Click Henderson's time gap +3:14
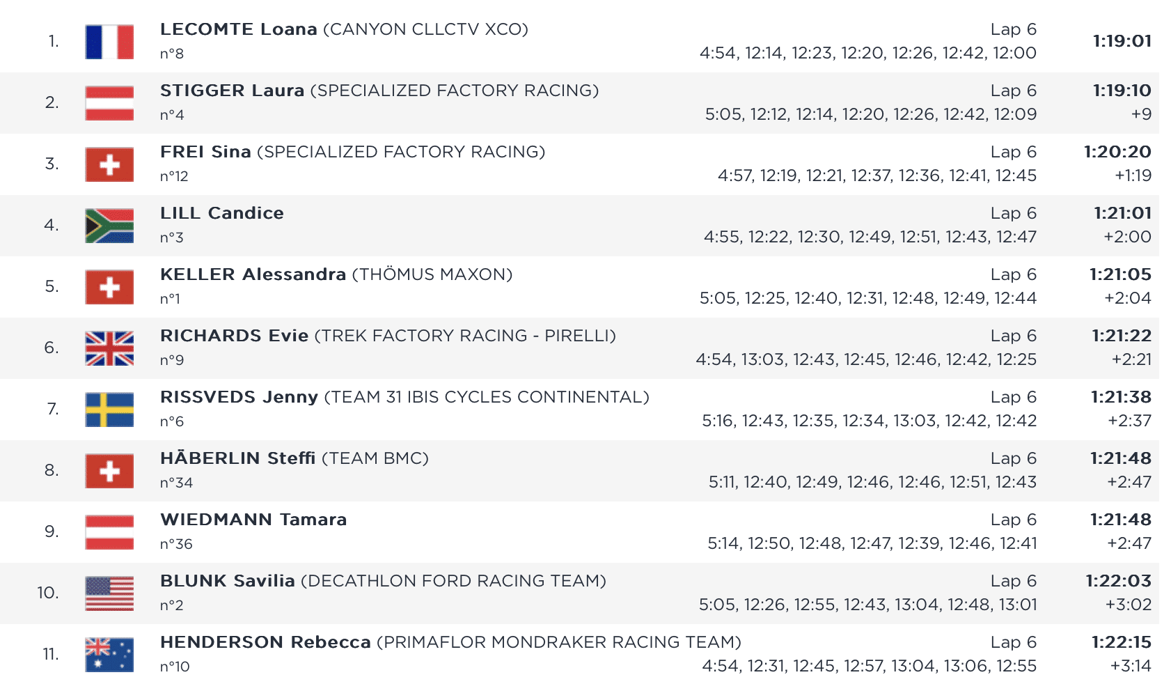Viewport: 1171px width, 684px height. 1130,666
